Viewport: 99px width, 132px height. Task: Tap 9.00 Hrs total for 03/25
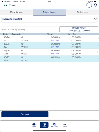tap(56, 44)
